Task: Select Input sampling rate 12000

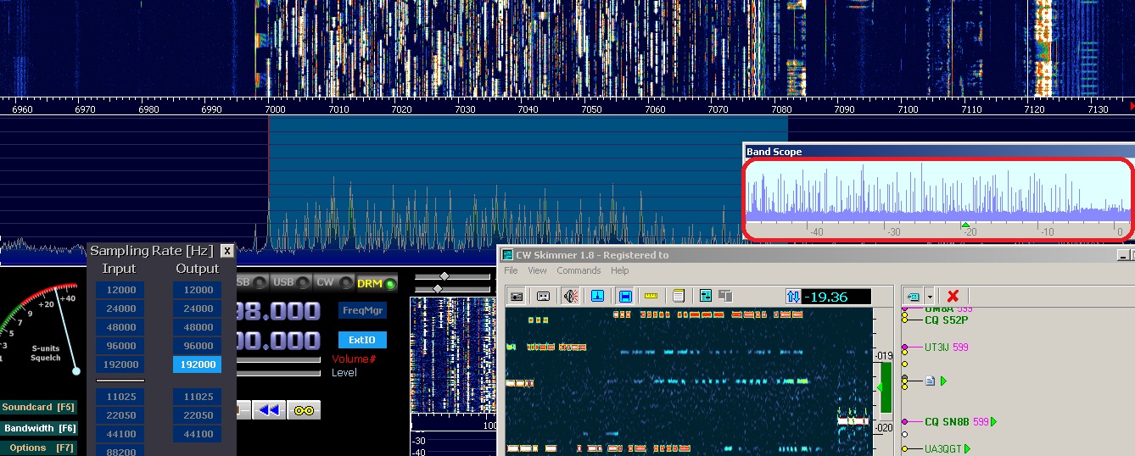Action: (x=119, y=290)
